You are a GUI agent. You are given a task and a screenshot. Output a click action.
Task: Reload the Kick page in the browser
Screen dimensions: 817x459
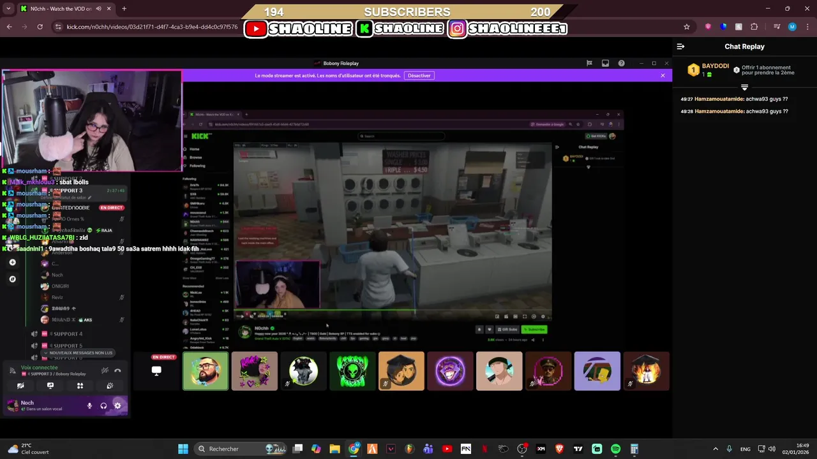tap(40, 27)
